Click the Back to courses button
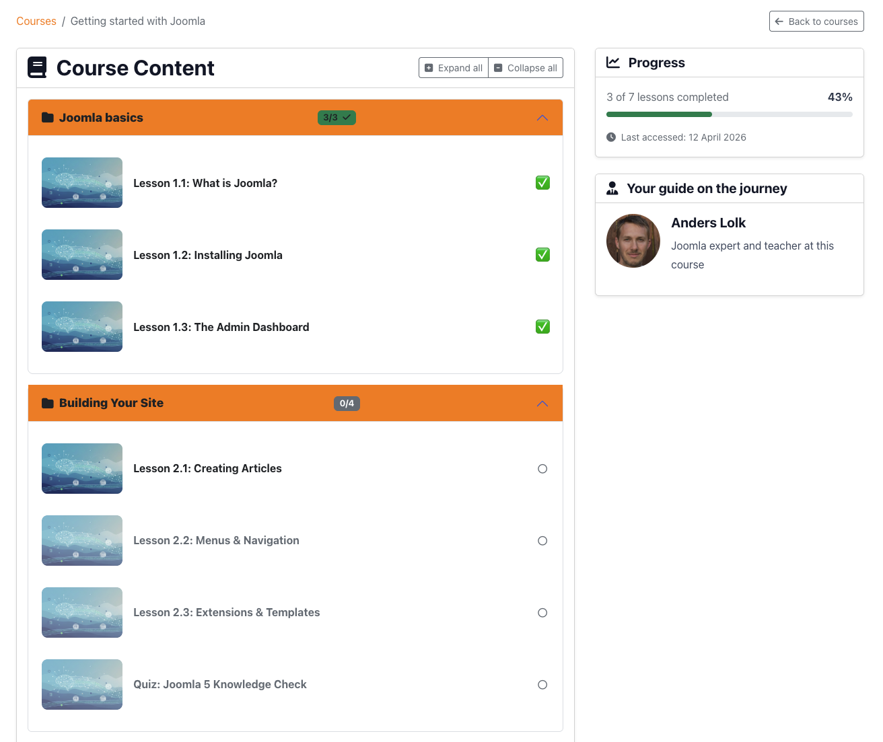 pyautogui.click(x=816, y=22)
